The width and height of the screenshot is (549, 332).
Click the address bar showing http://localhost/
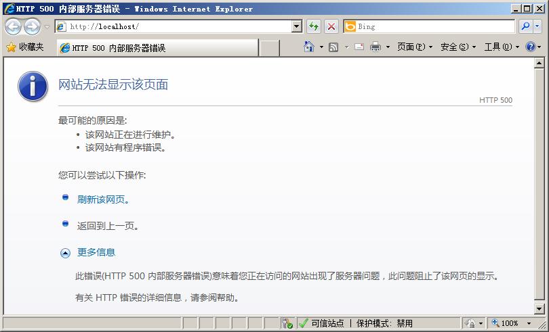coord(174,26)
